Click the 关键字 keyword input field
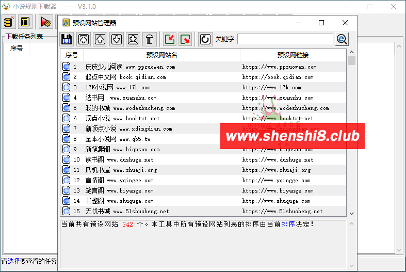This screenshot has width=406, height=272. [x=285, y=39]
